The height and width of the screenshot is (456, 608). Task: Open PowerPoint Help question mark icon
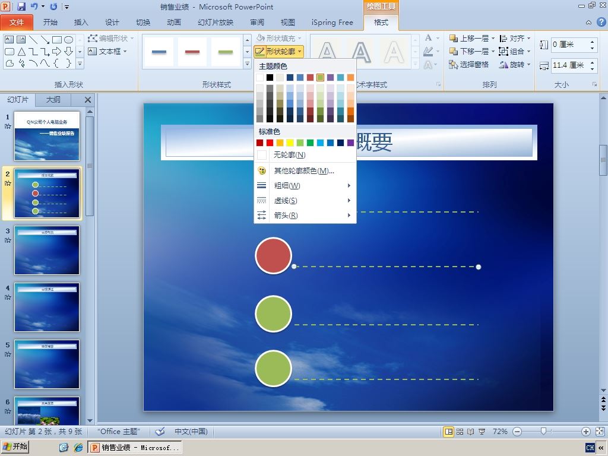[601, 22]
